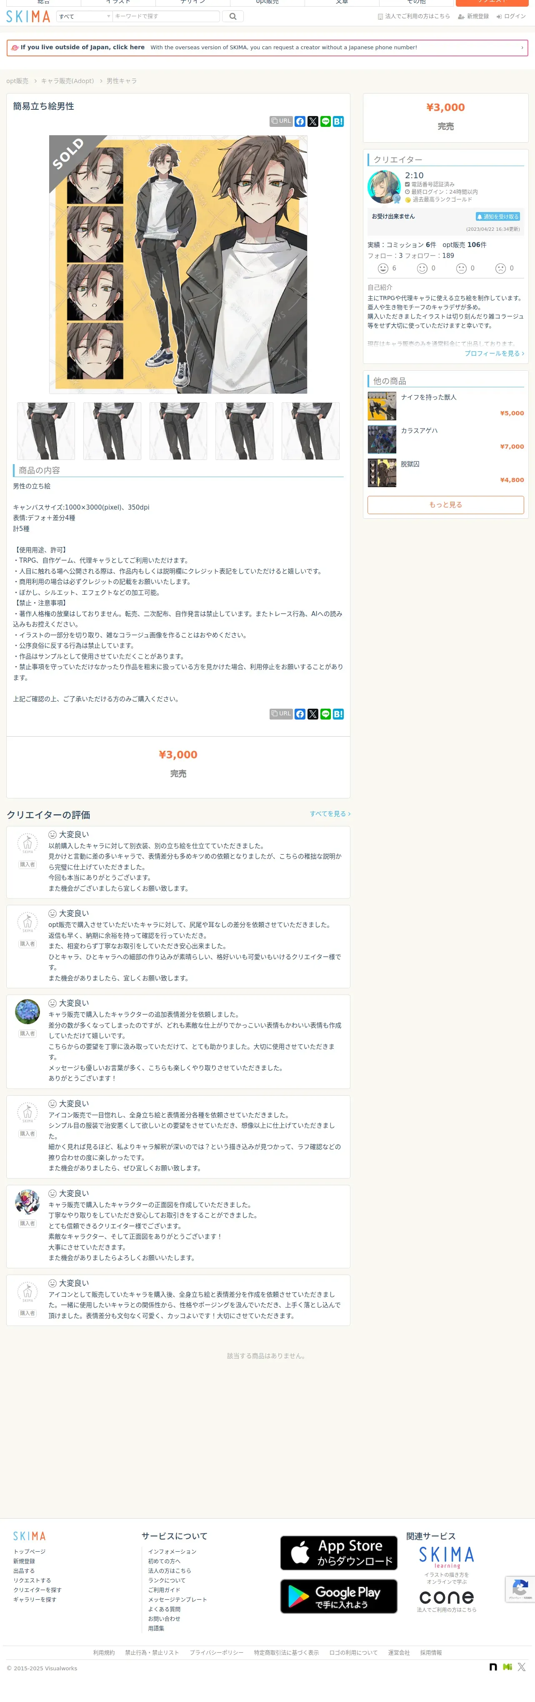The height and width of the screenshot is (1702, 535).
Task: Share on Facebook from bottom share row
Action: click(x=300, y=714)
